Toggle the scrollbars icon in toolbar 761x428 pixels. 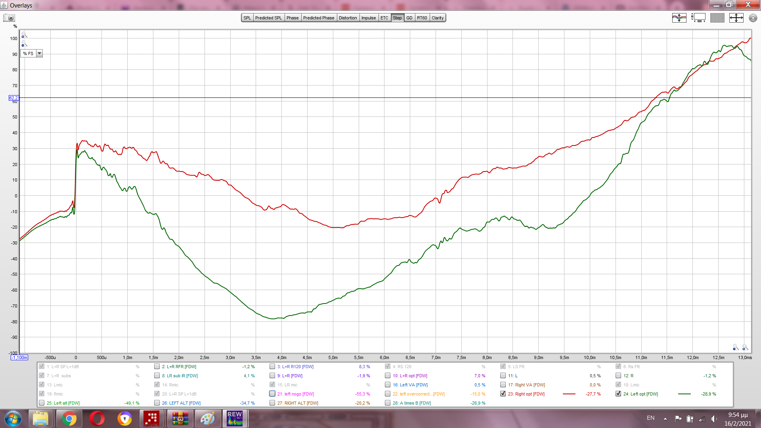tap(698, 18)
